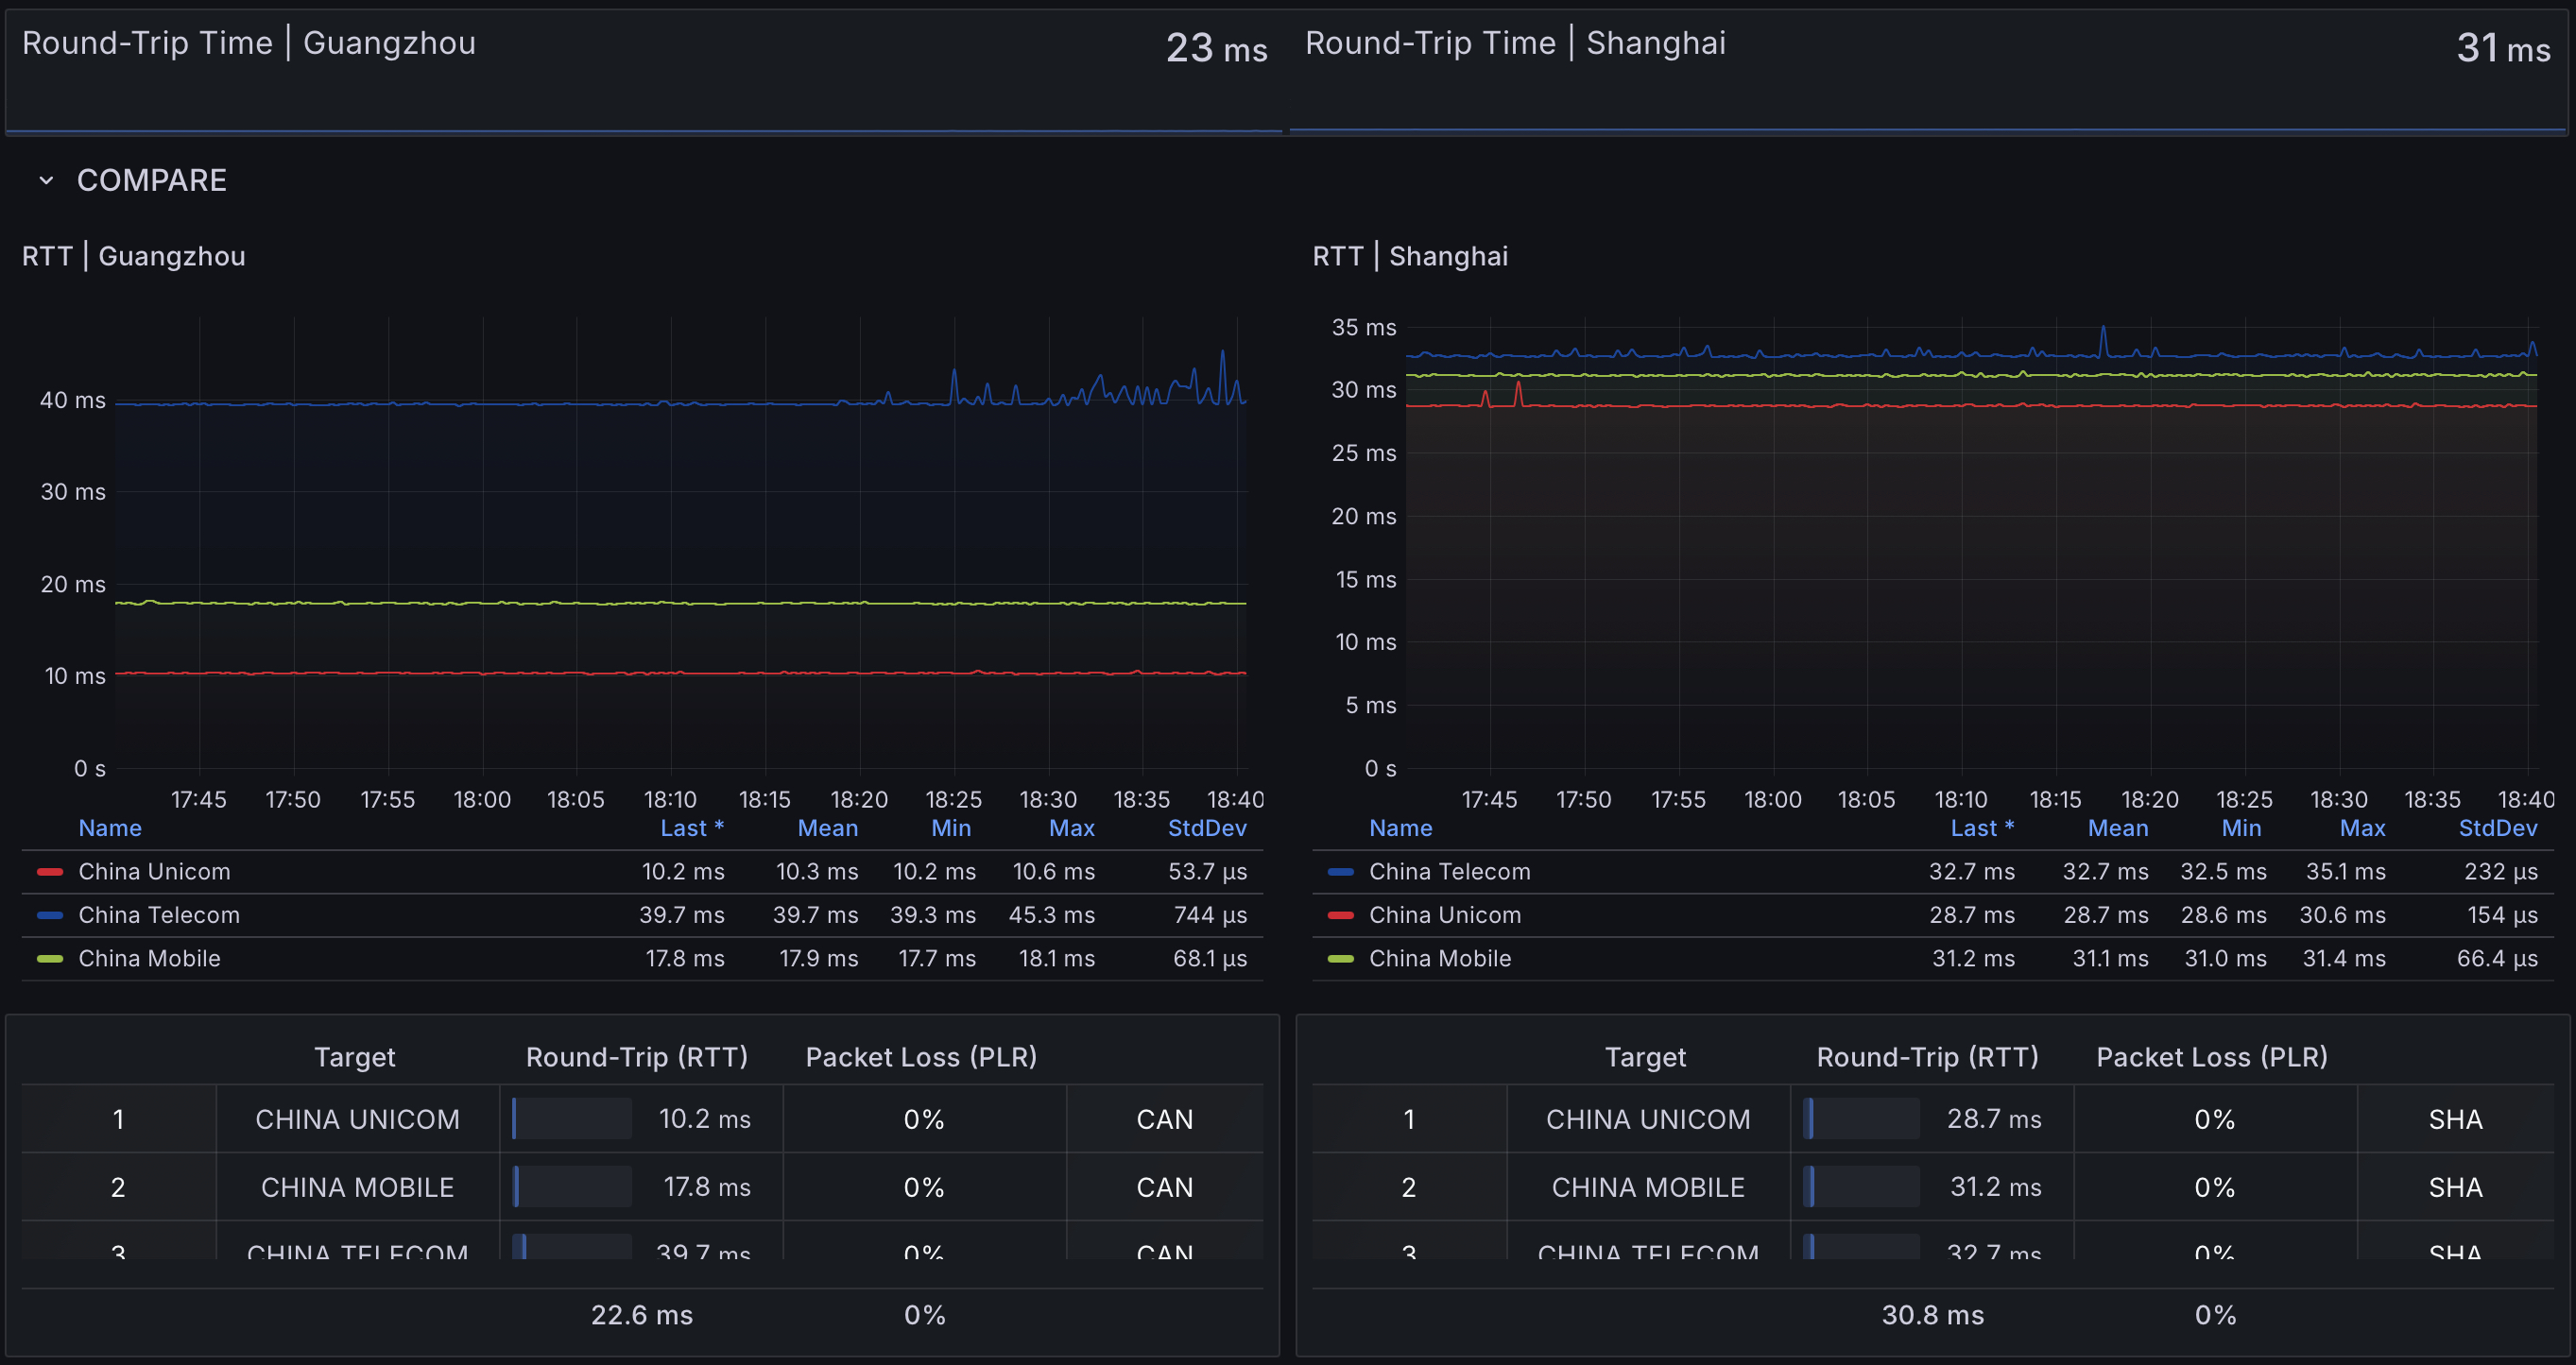Toggle China Mobile series in Shanghai legend
The width and height of the screenshot is (2576, 1365).
click(1439, 958)
